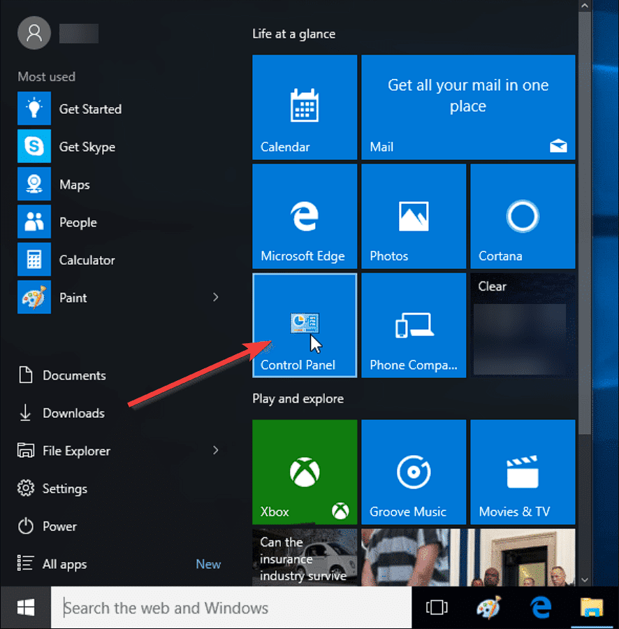Viewport: 619px width, 629px height.
Task: Open the Calendar tile
Action: tap(304, 107)
